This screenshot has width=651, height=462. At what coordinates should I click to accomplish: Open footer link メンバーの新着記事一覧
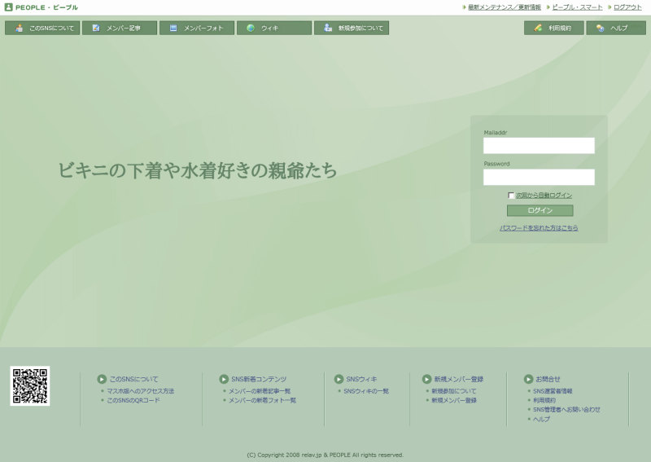tap(259, 391)
